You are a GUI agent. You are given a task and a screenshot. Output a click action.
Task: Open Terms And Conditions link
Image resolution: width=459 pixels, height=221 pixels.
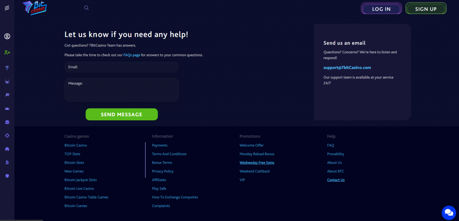(x=169, y=154)
